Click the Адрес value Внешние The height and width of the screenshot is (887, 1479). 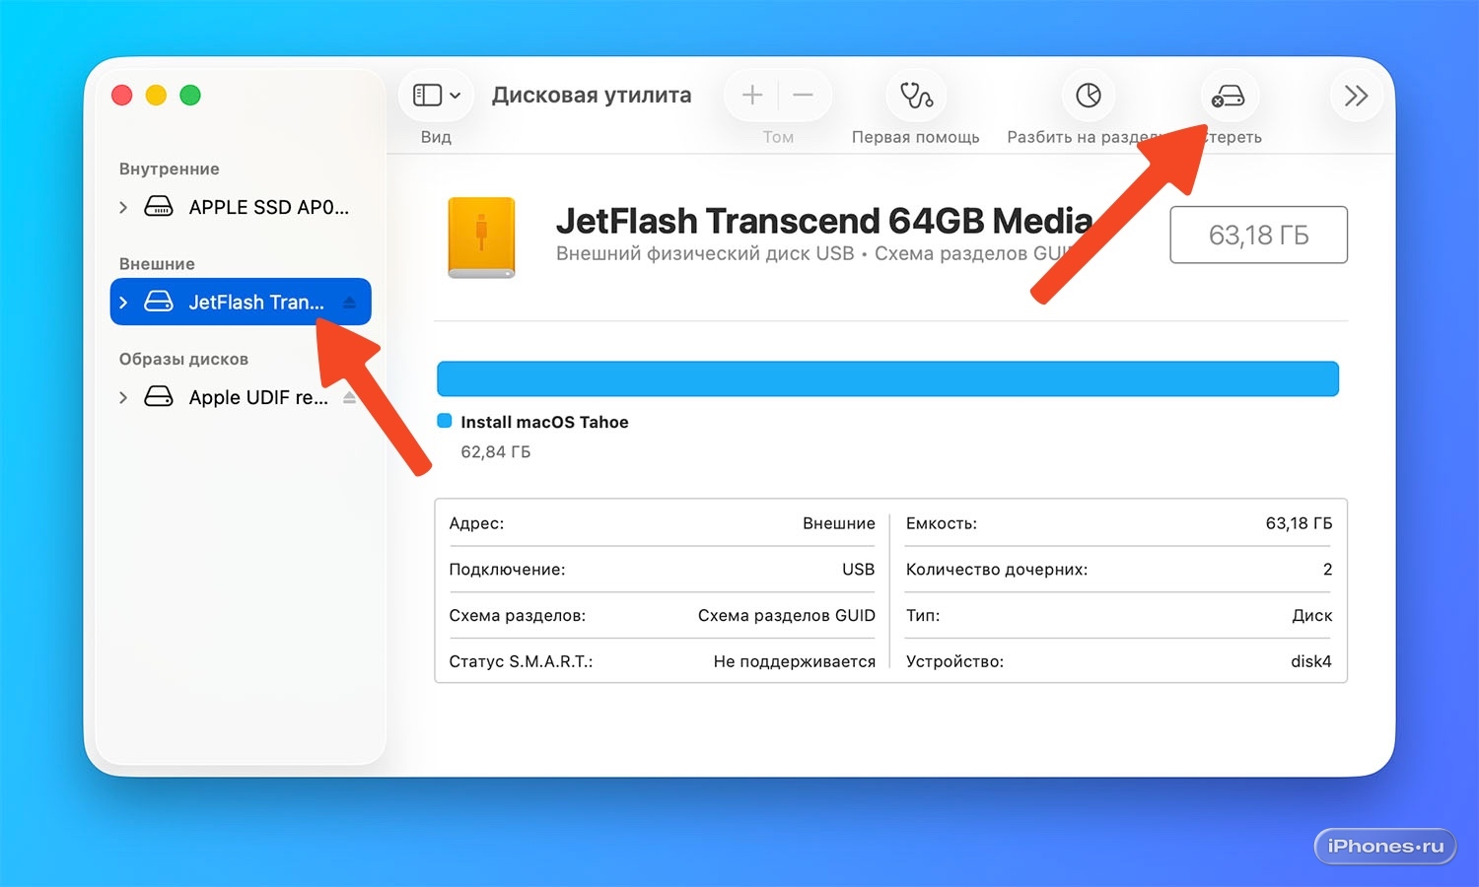[x=839, y=523]
